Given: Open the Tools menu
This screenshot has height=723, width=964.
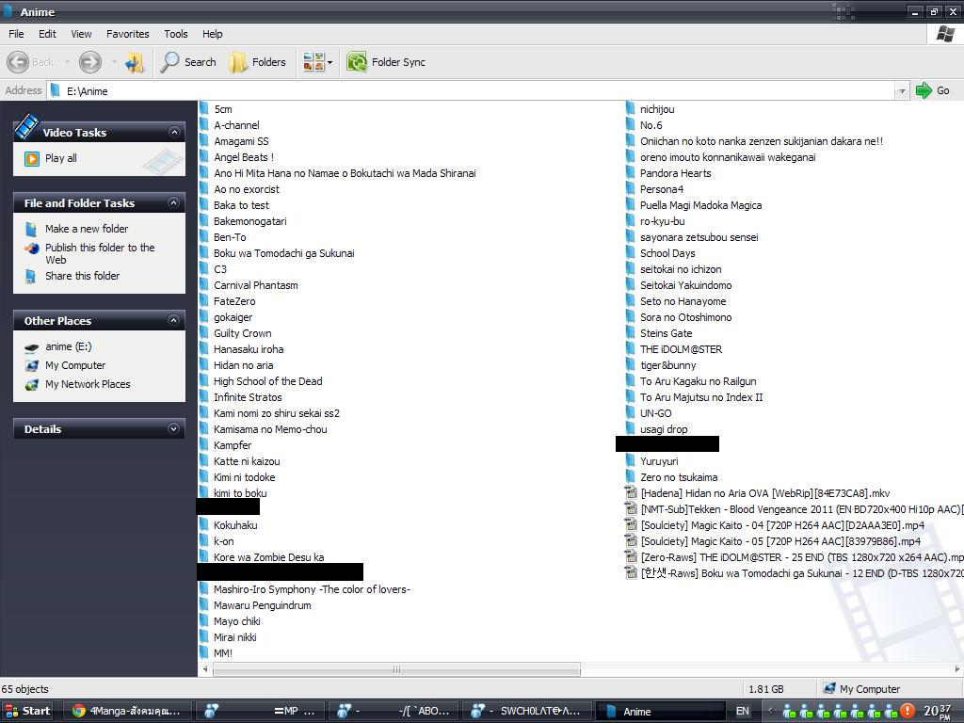Looking at the screenshot, I should click(x=176, y=34).
